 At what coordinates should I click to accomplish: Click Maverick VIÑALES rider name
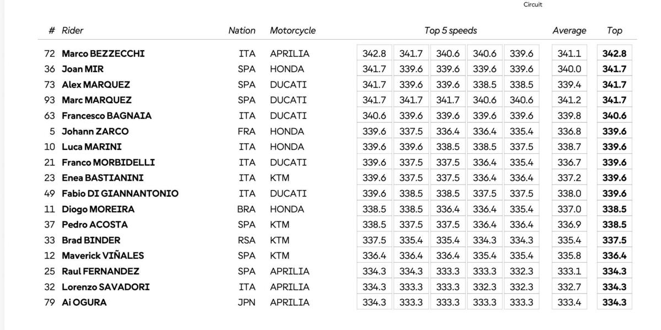[x=102, y=256]
